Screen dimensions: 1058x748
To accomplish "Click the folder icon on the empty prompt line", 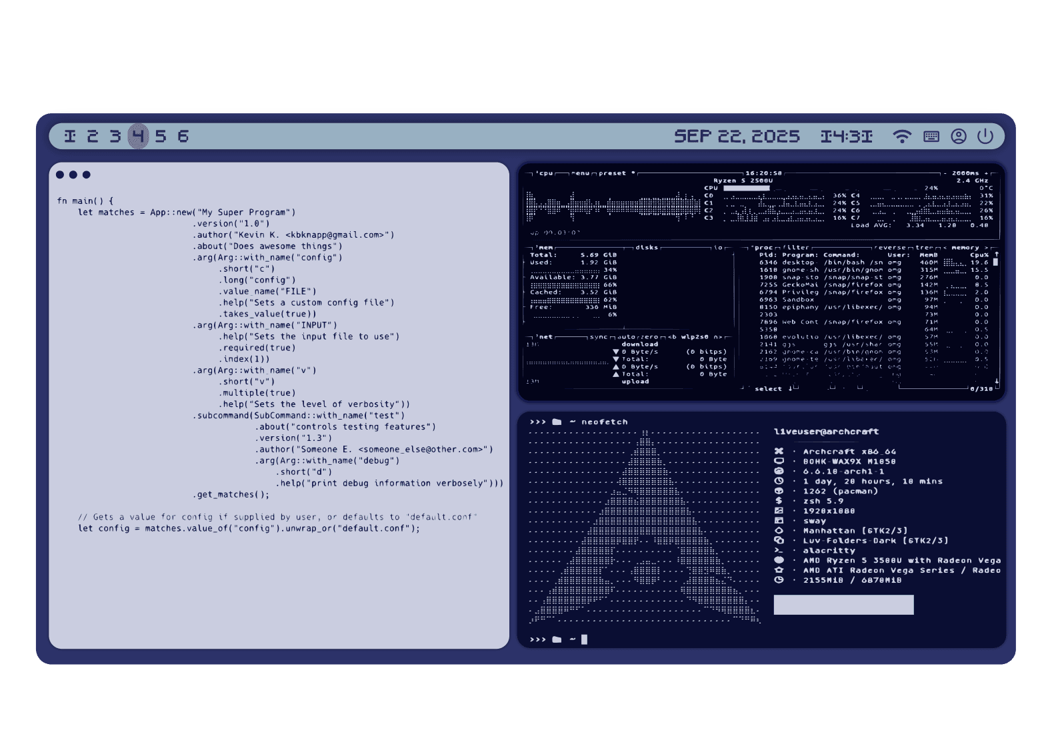I will [557, 639].
